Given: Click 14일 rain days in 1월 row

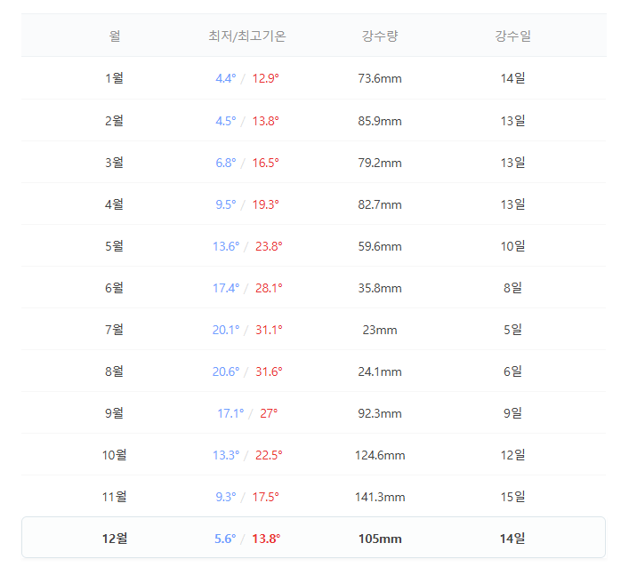Looking at the screenshot, I should (512, 78).
